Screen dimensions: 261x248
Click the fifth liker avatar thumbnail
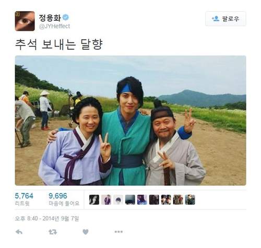pyautogui.click(x=142, y=199)
